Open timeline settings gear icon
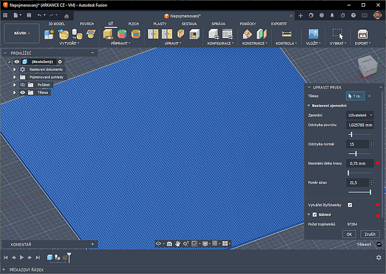This screenshot has width=386, height=274. (379, 257)
